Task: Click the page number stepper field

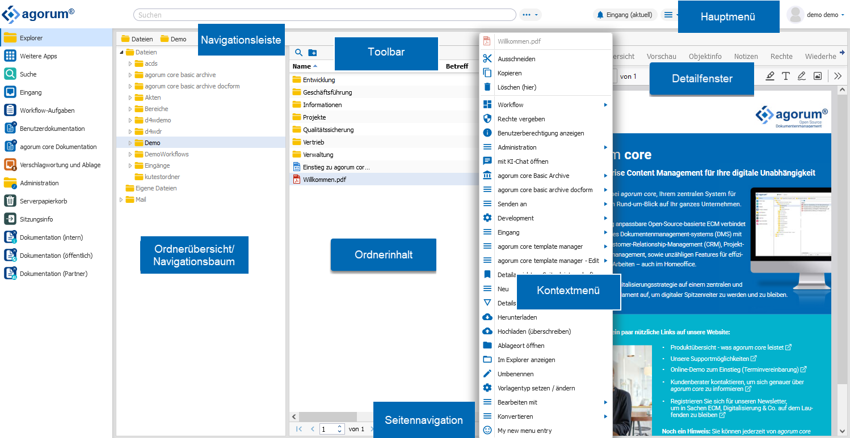Action: 332,429
